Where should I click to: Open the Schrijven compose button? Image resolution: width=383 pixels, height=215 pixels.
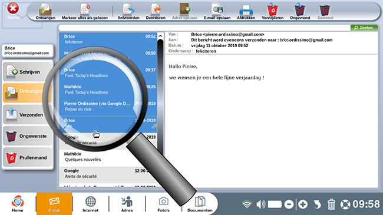tap(27, 72)
